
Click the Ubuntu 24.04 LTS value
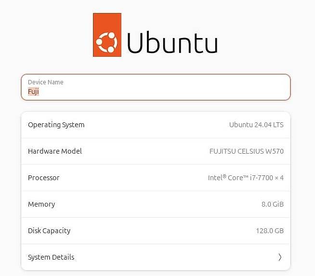[x=256, y=125]
